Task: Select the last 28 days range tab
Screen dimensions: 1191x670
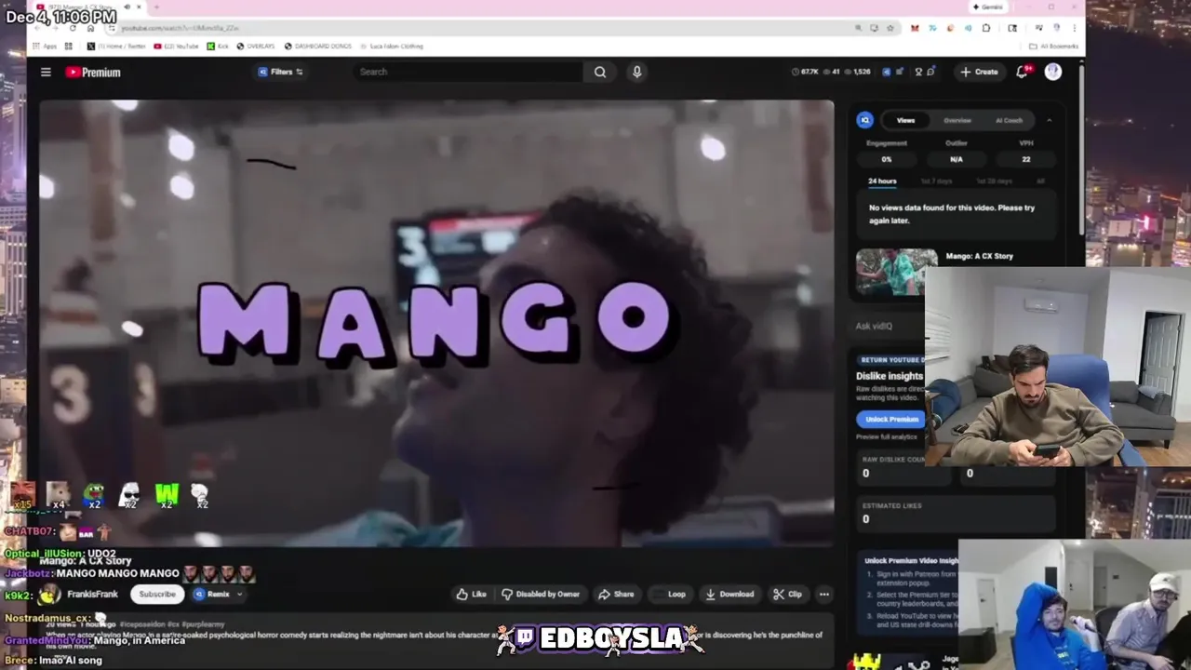Action: tap(995, 181)
